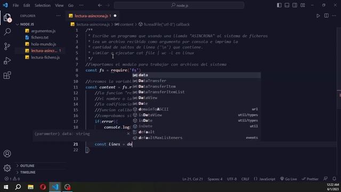This screenshot has height=192, width=341.
Task: Toggle the primary side bar layout icon
Action: (x=279, y=5)
